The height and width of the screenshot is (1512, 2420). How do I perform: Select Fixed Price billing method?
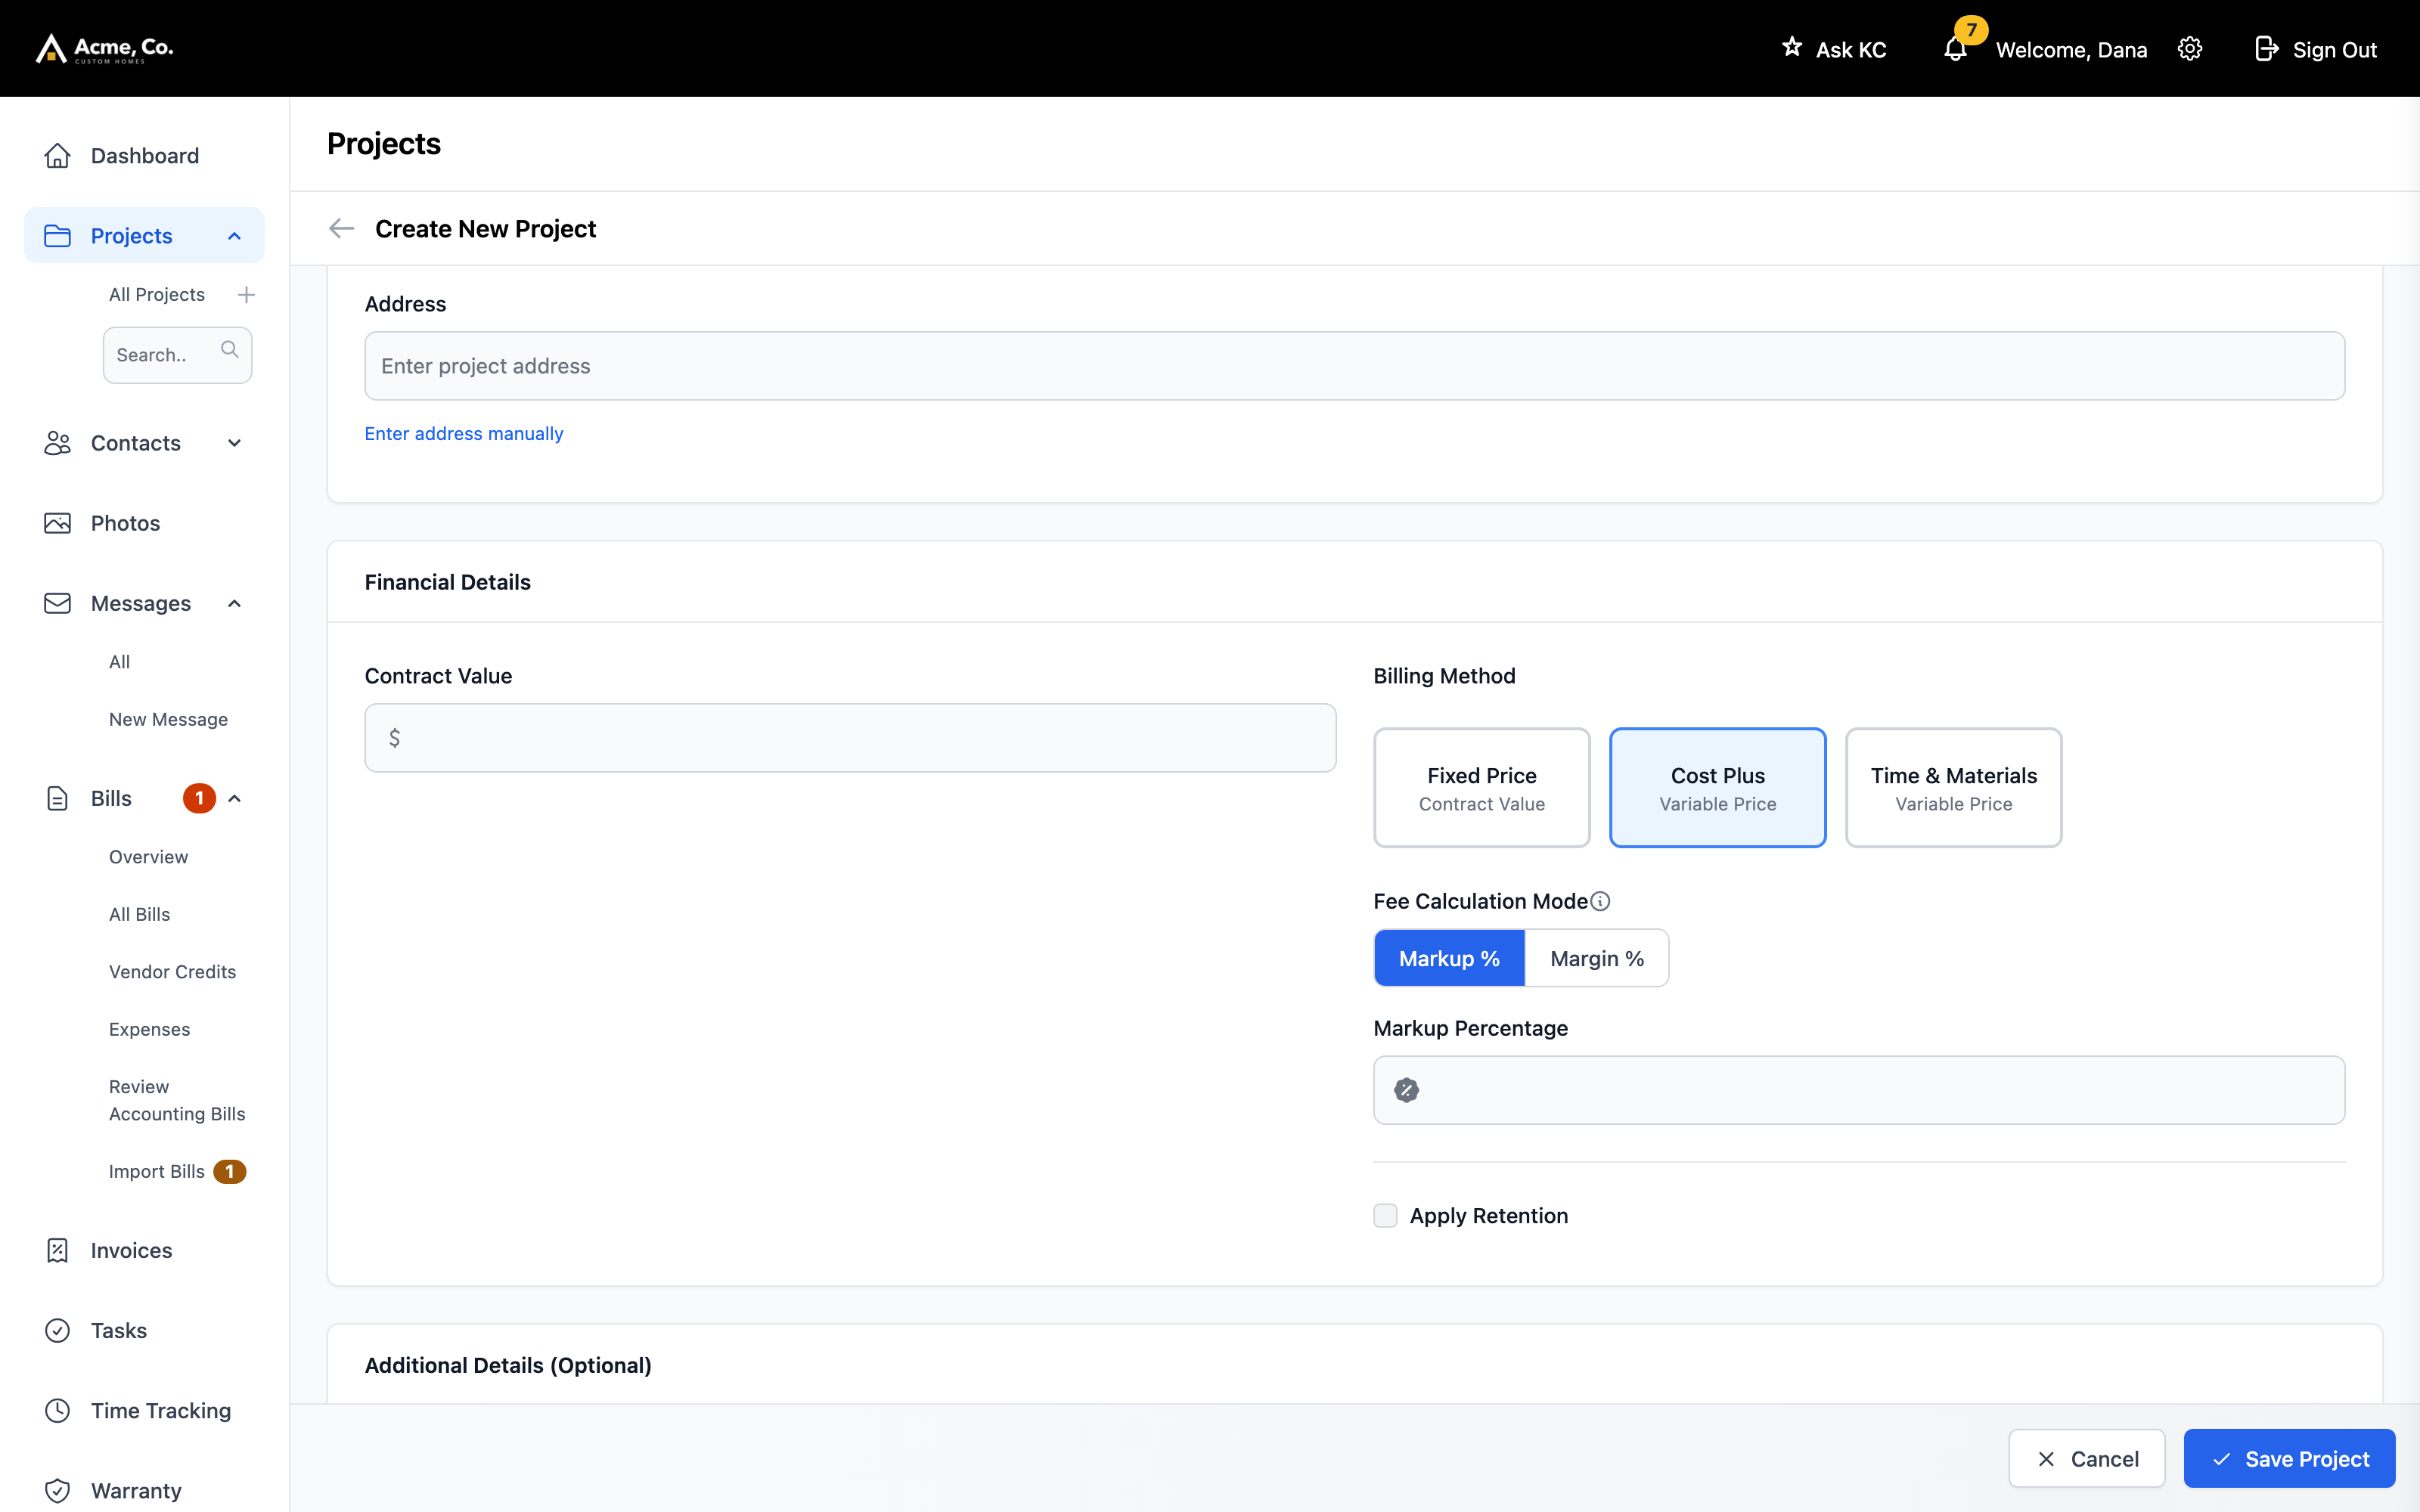[x=1482, y=788]
